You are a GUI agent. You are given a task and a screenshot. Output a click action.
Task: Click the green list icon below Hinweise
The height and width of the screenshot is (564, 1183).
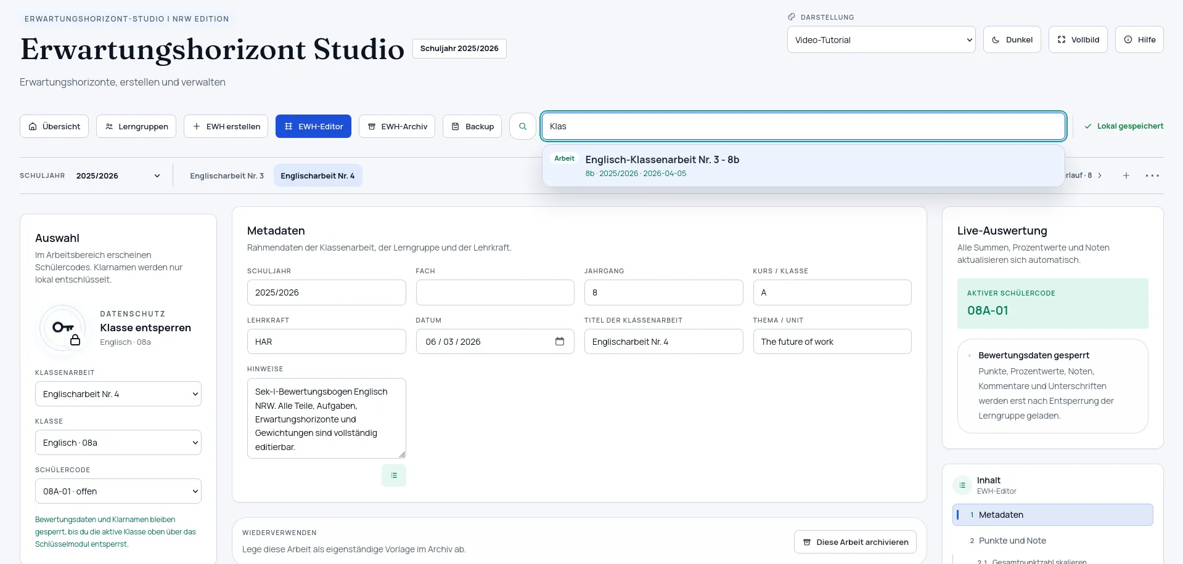[x=394, y=475]
